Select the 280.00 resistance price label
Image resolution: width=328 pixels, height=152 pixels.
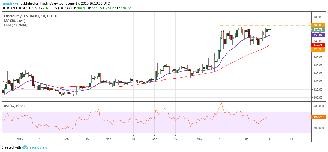318,25
